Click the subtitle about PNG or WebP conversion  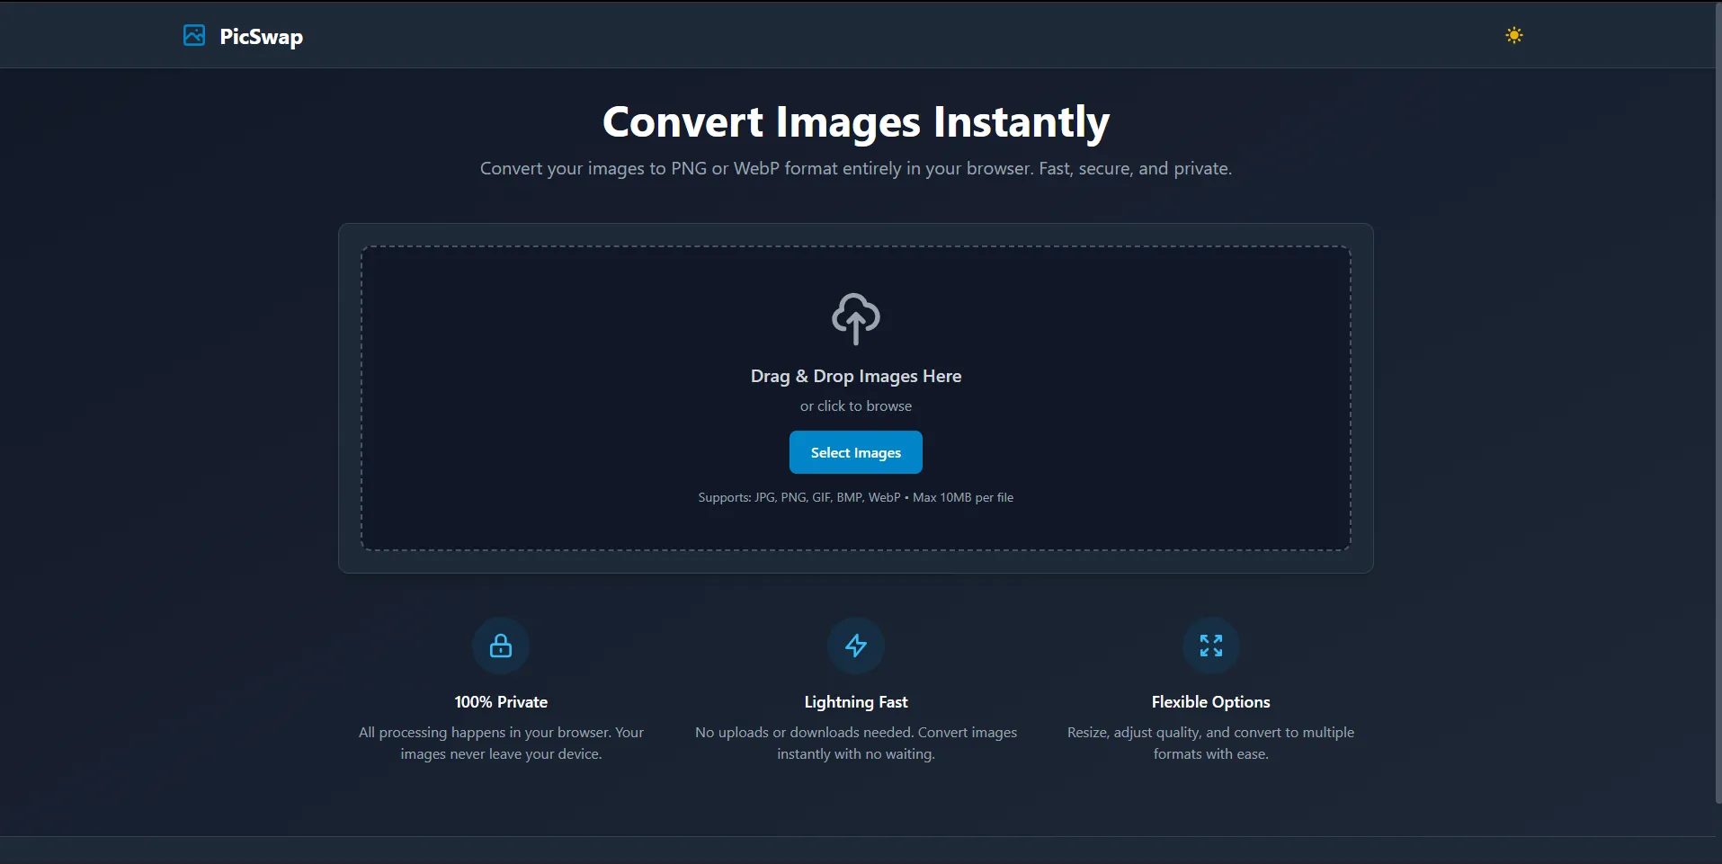[855, 169]
